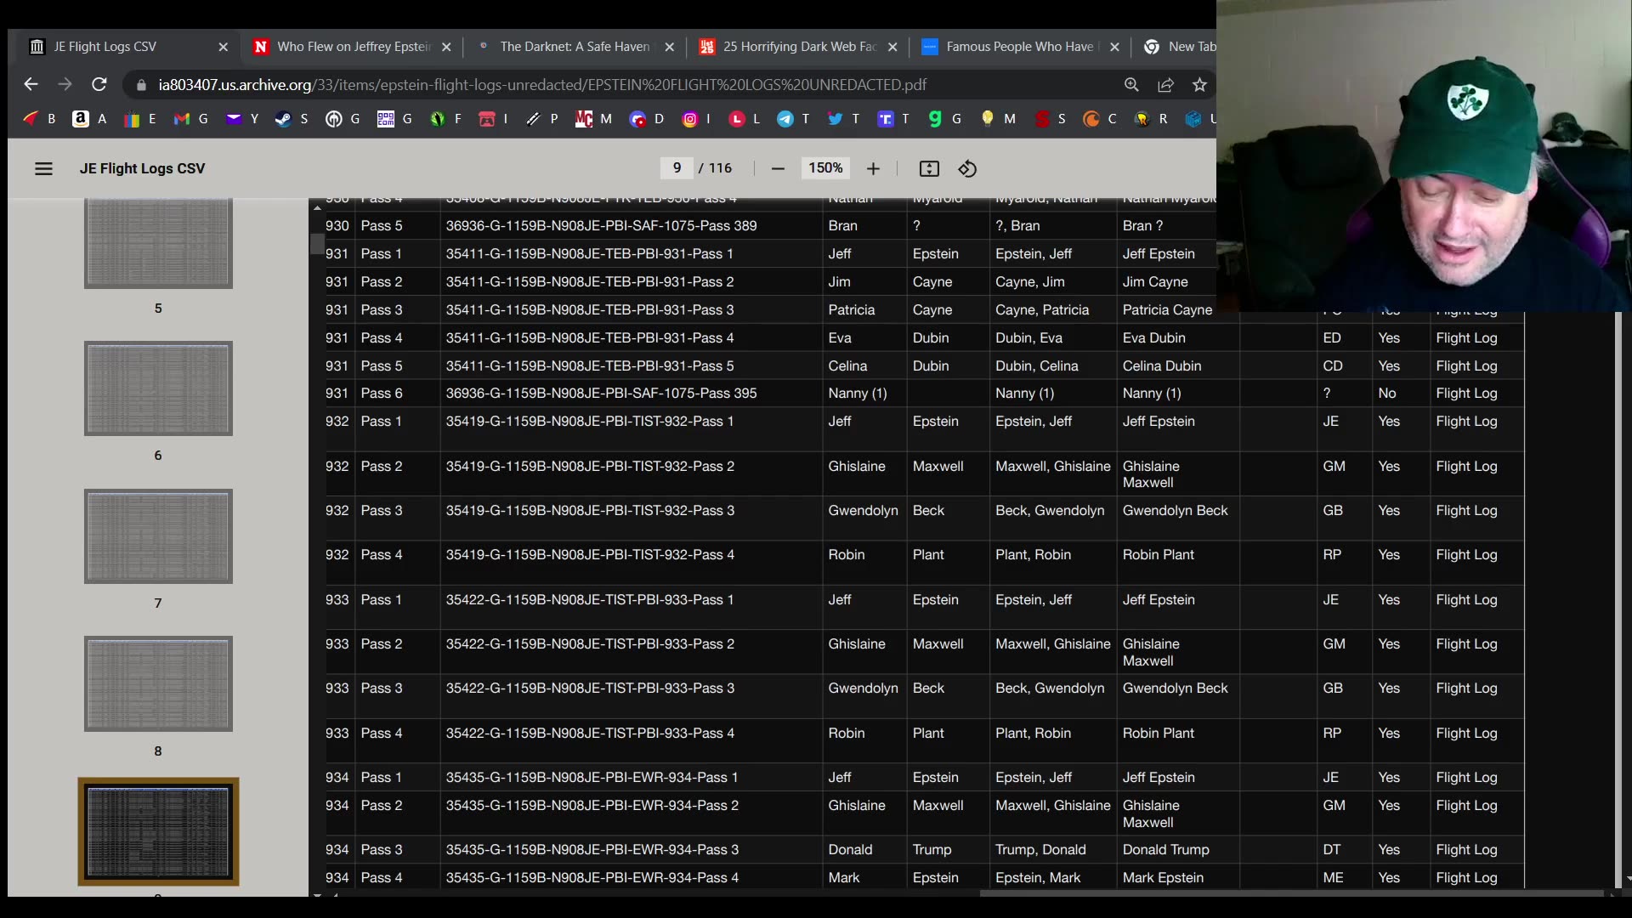Edit the page number field
Viewport: 1632px width, 918px height.
coord(677,168)
